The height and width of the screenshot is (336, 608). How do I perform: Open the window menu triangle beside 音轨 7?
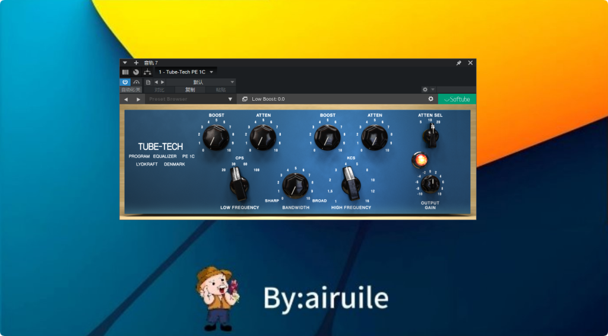click(125, 63)
